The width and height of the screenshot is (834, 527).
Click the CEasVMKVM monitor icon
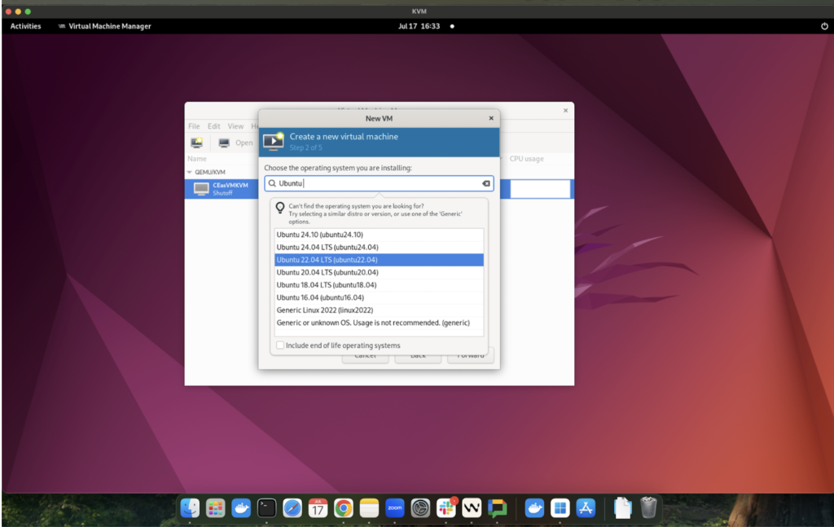pyautogui.click(x=201, y=189)
